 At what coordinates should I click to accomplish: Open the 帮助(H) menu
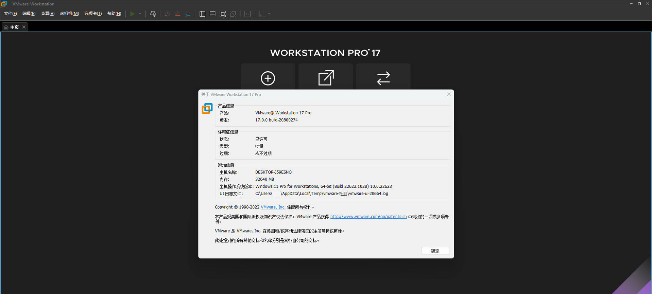114,14
